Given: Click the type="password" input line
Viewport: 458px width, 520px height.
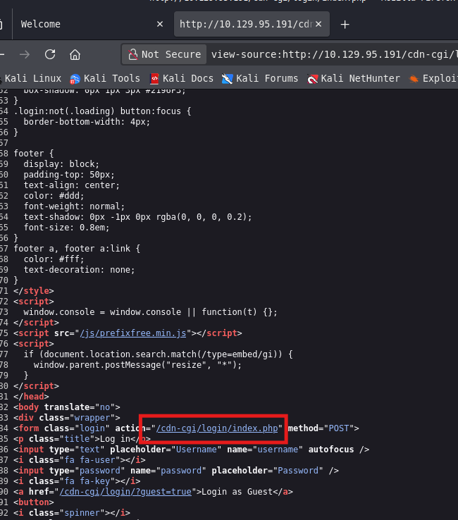Looking at the screenshot, I should coord(176,471).
